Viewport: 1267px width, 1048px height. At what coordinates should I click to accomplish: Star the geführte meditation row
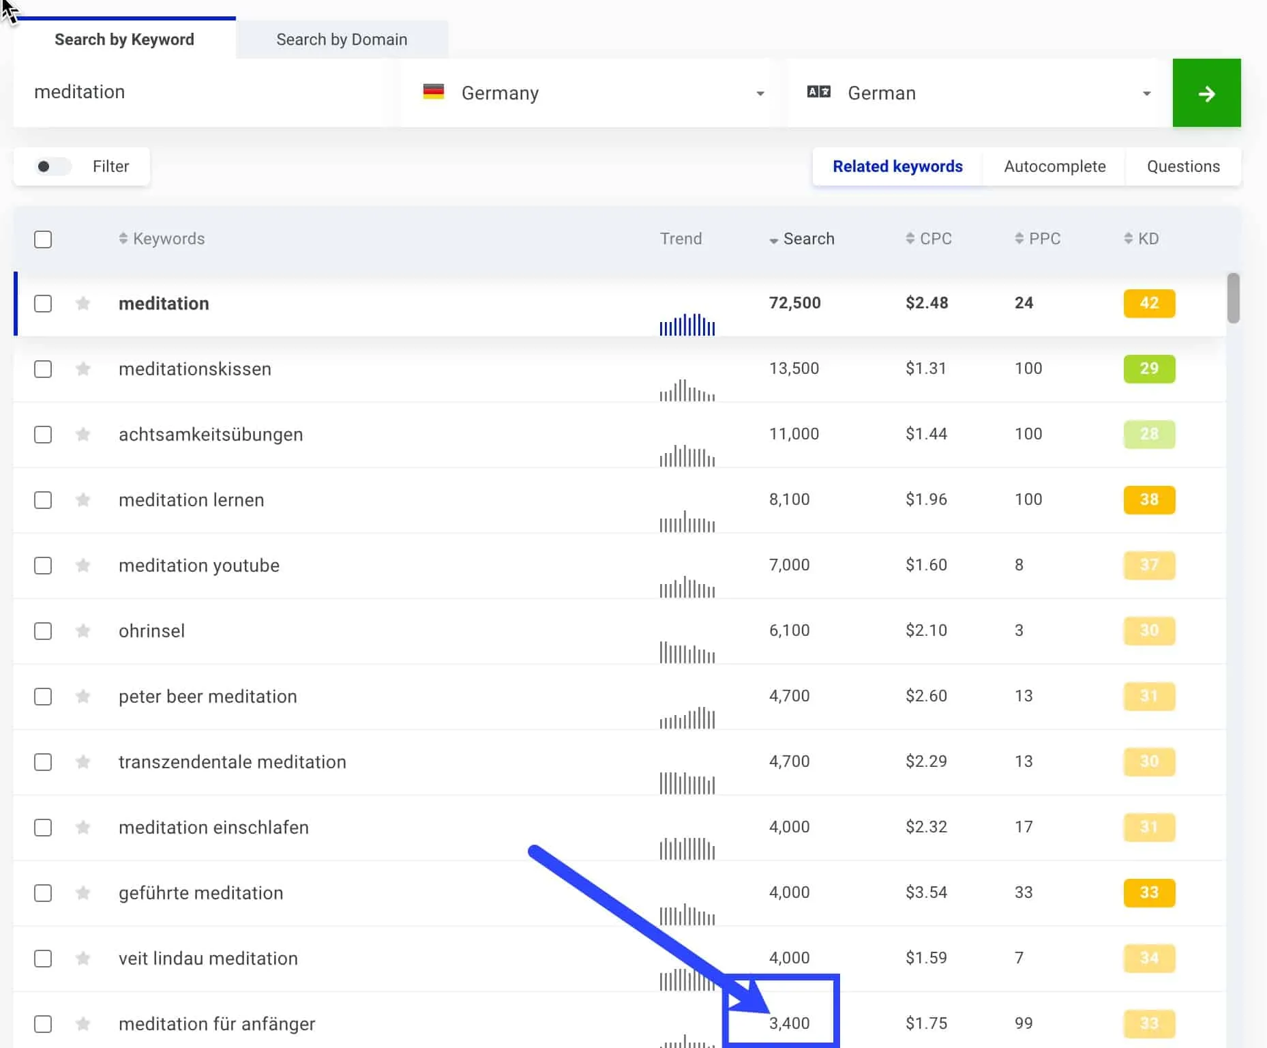tap(83, 892)
